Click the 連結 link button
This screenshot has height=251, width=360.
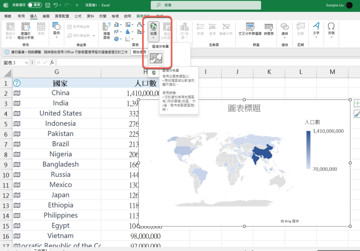tap(284, 30)
